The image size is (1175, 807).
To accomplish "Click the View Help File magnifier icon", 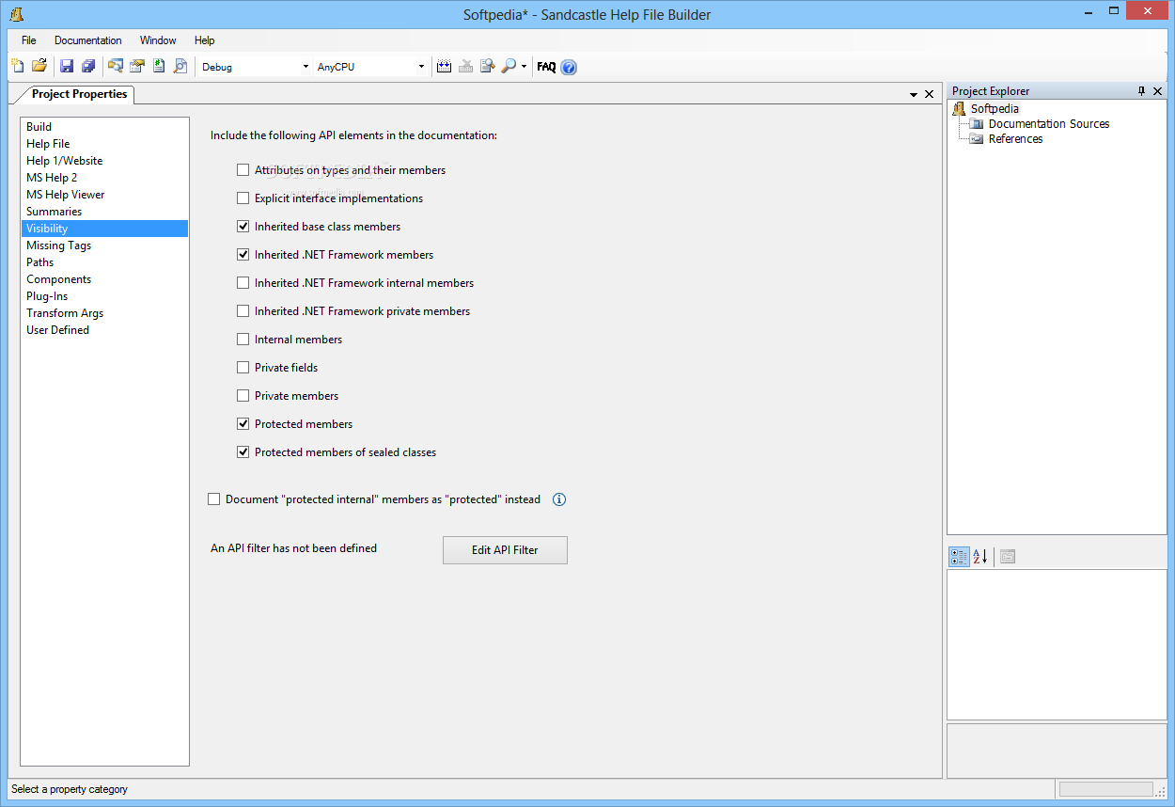I will [x=509, y=66].
